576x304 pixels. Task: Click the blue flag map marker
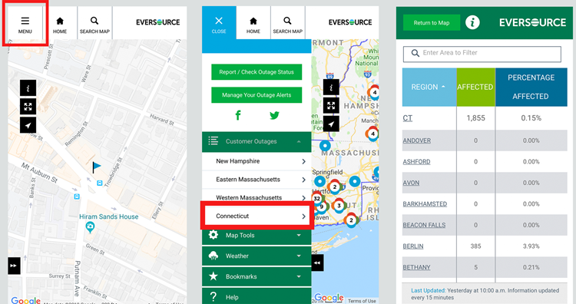click(96, 167)
